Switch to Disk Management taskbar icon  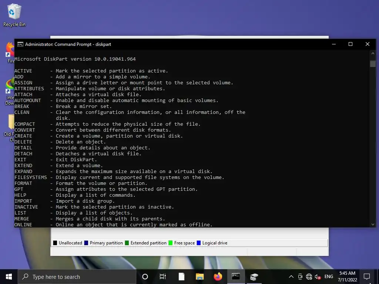[254, 277]
